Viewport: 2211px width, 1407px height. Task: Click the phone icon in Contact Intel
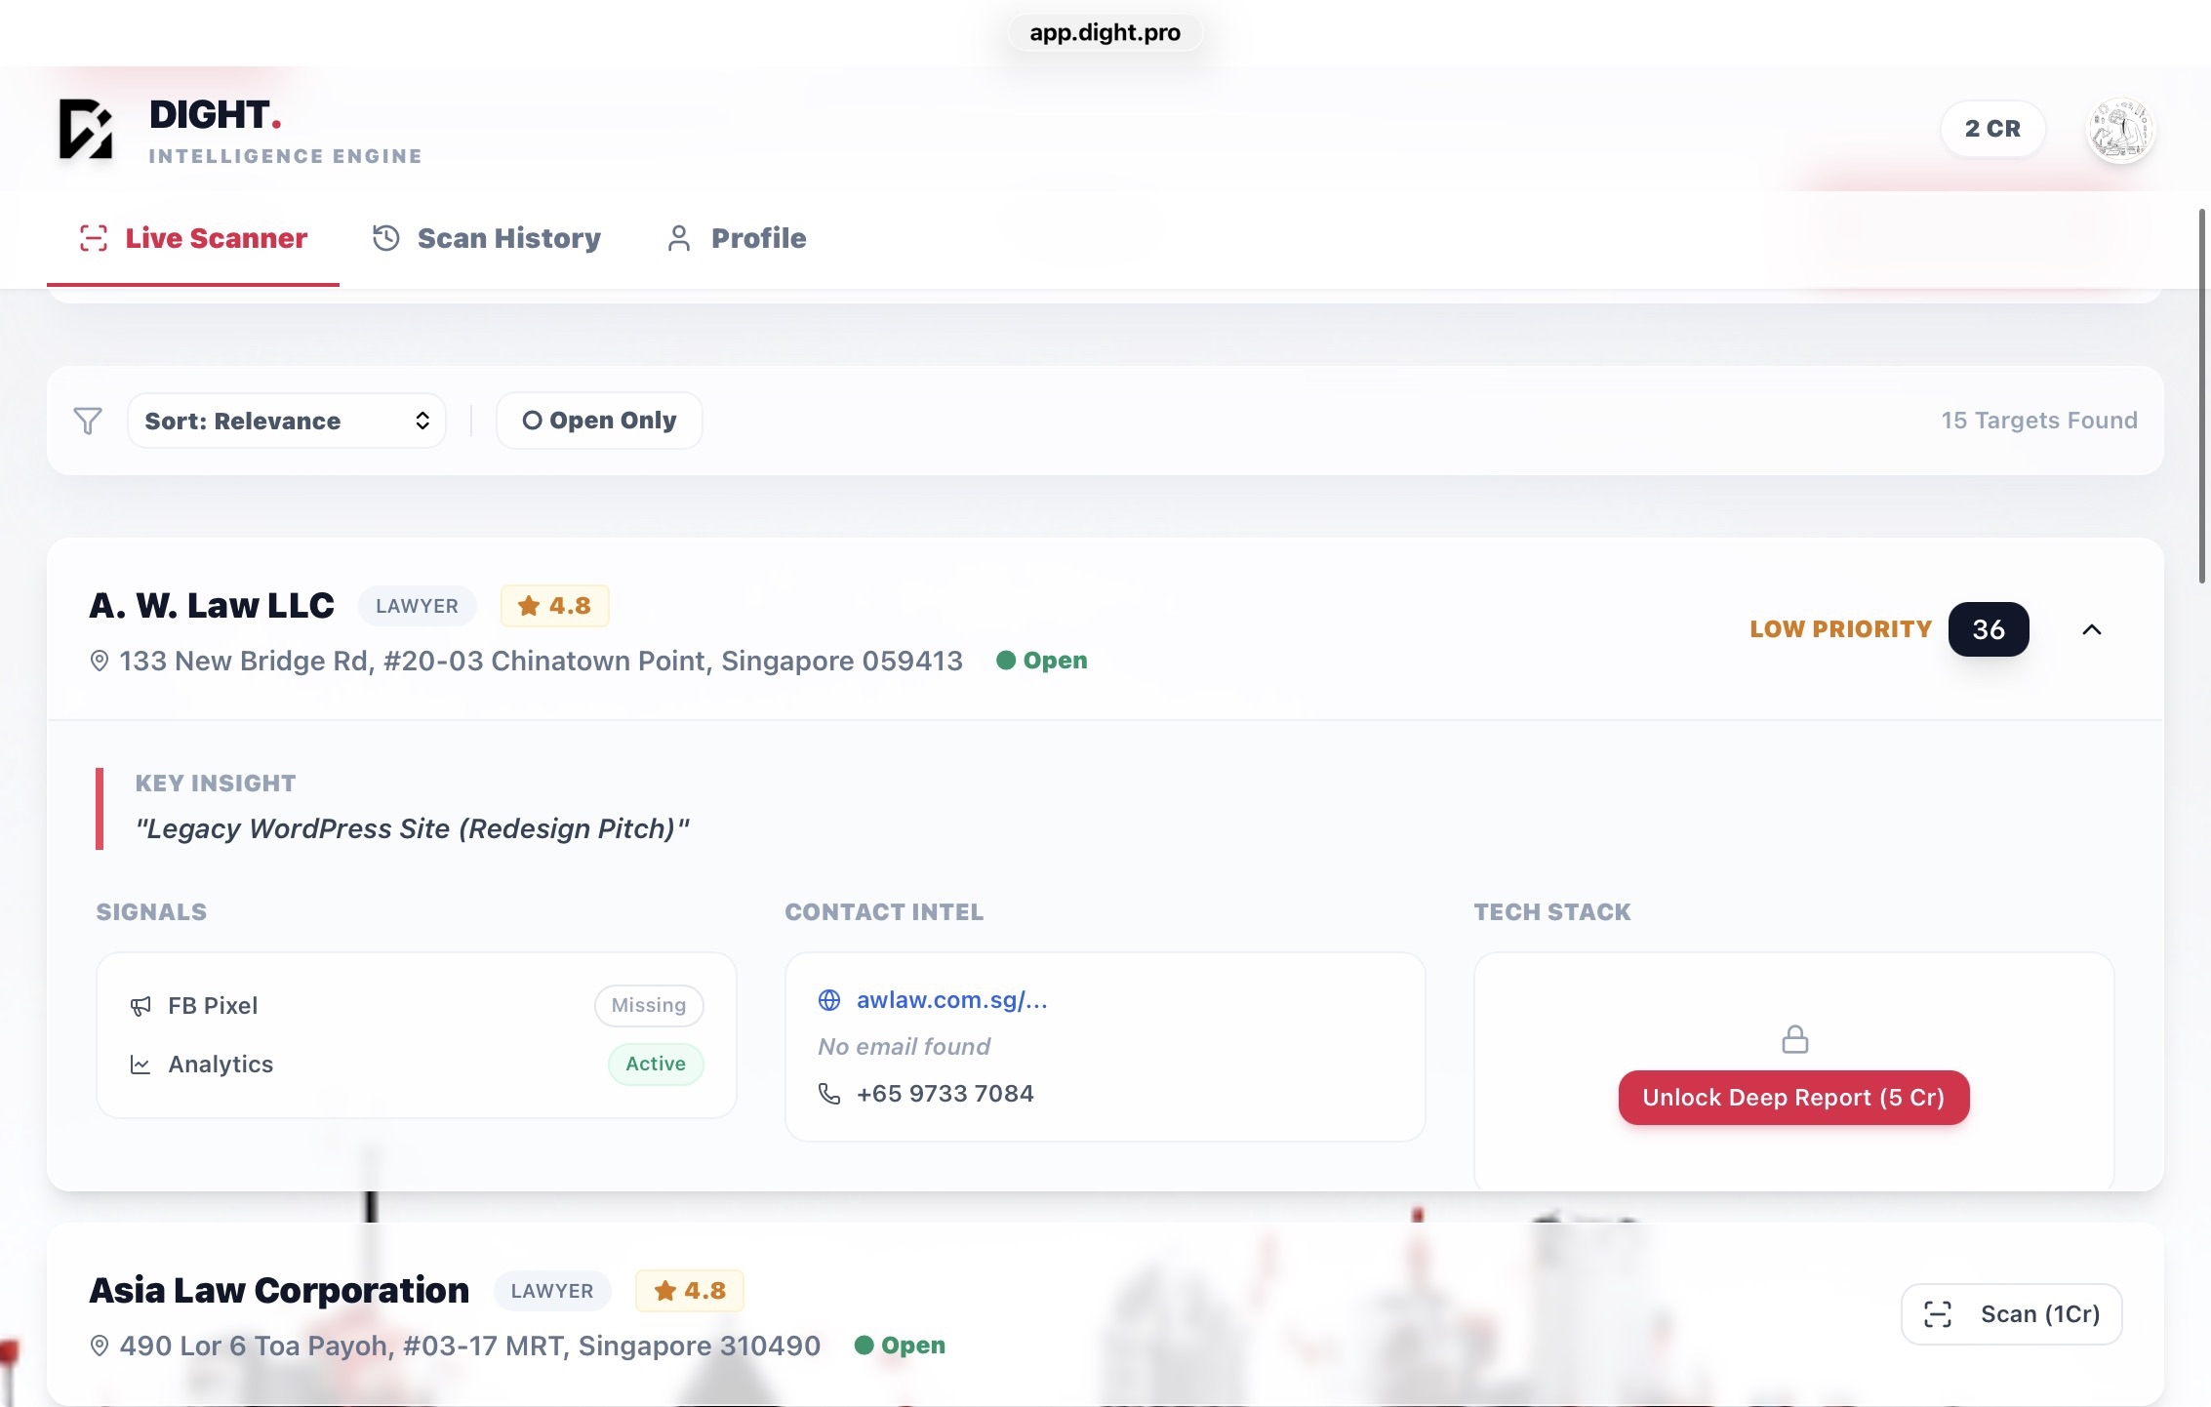(x=829, y=1094)
